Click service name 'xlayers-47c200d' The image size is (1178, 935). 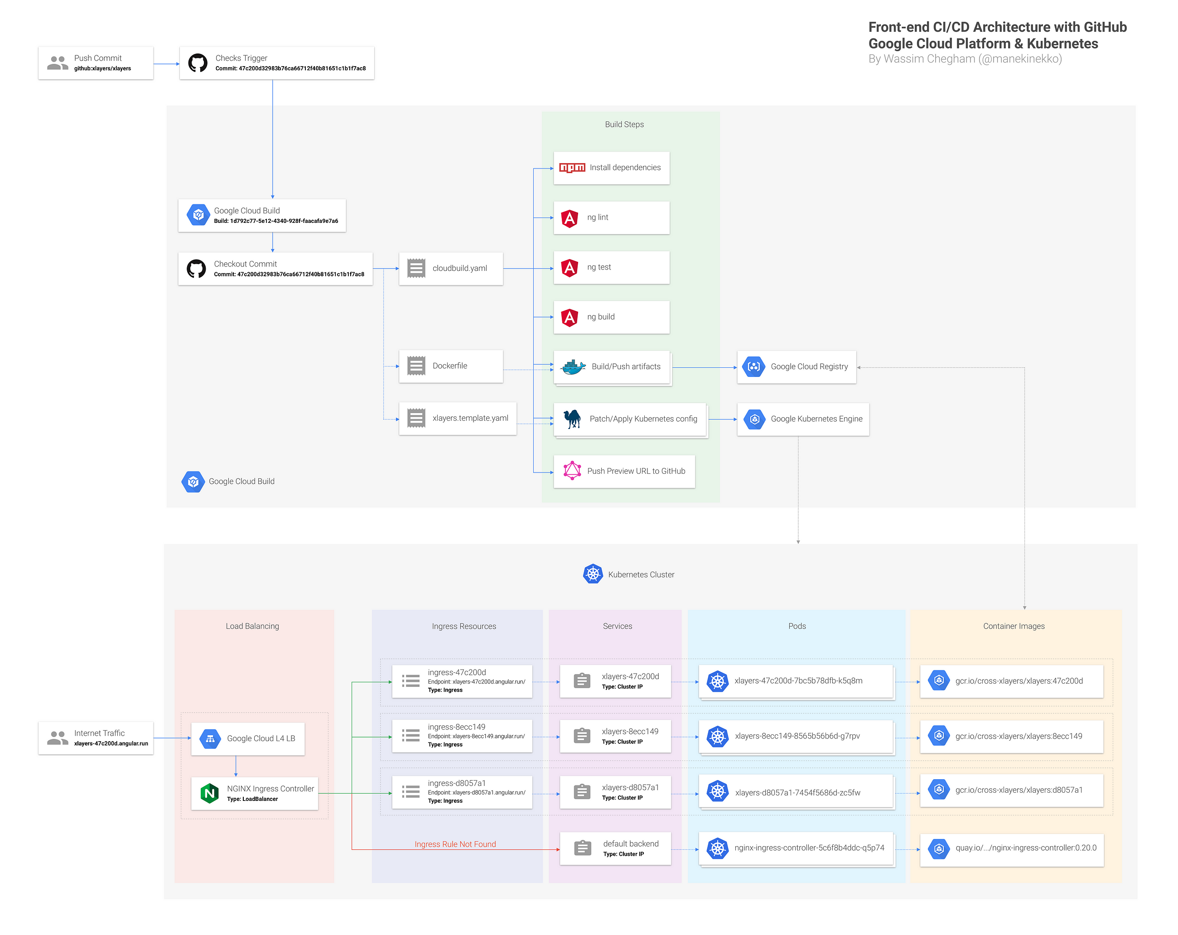[630, 677]
